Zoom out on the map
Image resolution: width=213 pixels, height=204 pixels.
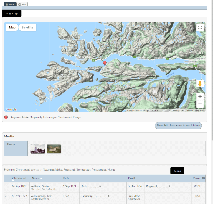coord(200,104)
